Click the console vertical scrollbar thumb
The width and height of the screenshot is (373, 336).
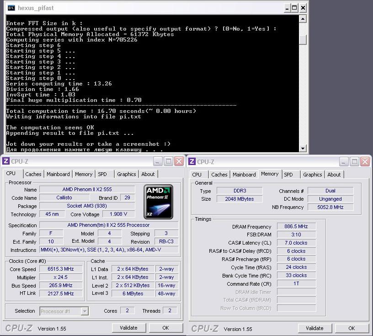point(303,39)
